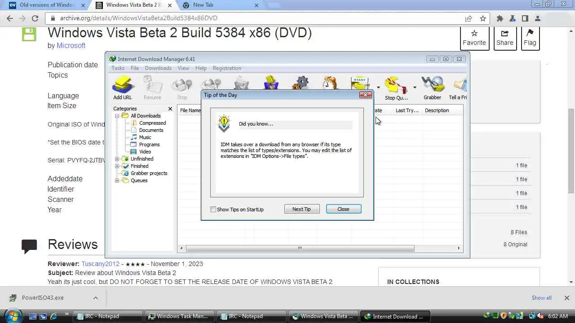The image size is (575, 323).
Task: Flag this archive.org item
Action: click(x=530, y=38)
